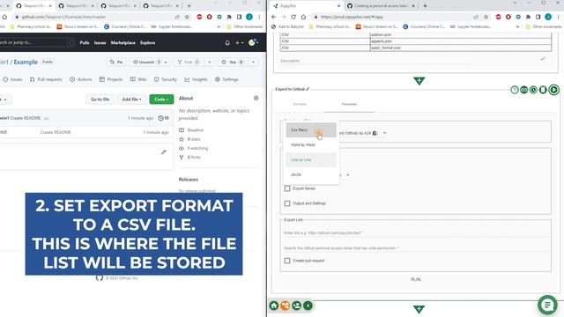564x317 pixels.
Task: Open the Security repository tab
Action: coord(166,79)
